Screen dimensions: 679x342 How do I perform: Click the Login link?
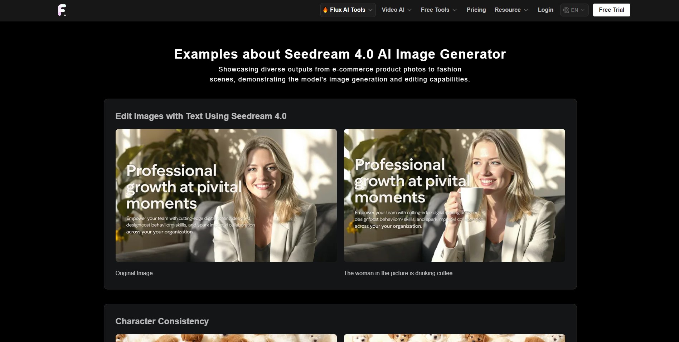pyautogui.click(x=545, y=10)
